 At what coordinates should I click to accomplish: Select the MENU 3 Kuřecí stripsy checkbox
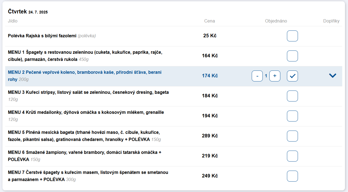pyautogui.click(x=292, y=96)
